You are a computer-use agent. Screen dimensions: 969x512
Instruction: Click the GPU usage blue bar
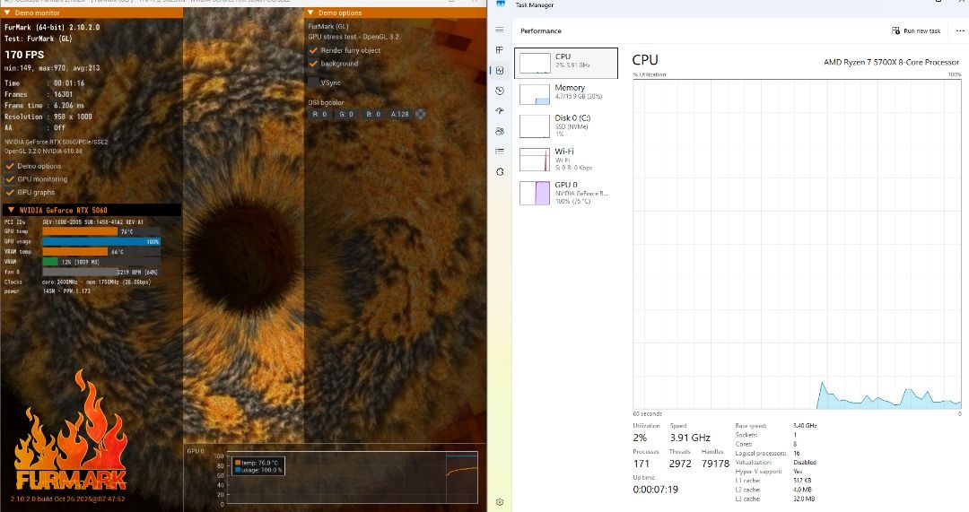(x=101, y=241)
